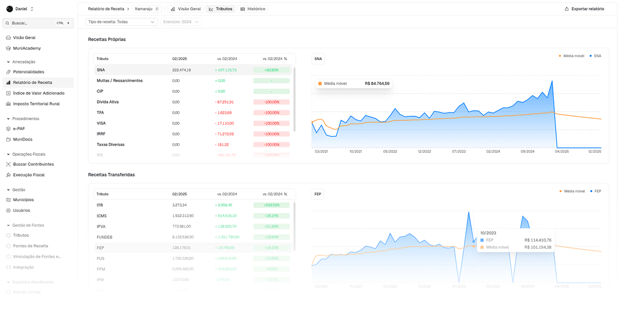Open the Daniel account switcher
The height and width of the screenshot is (321, 620).
(x=20, y=8)
